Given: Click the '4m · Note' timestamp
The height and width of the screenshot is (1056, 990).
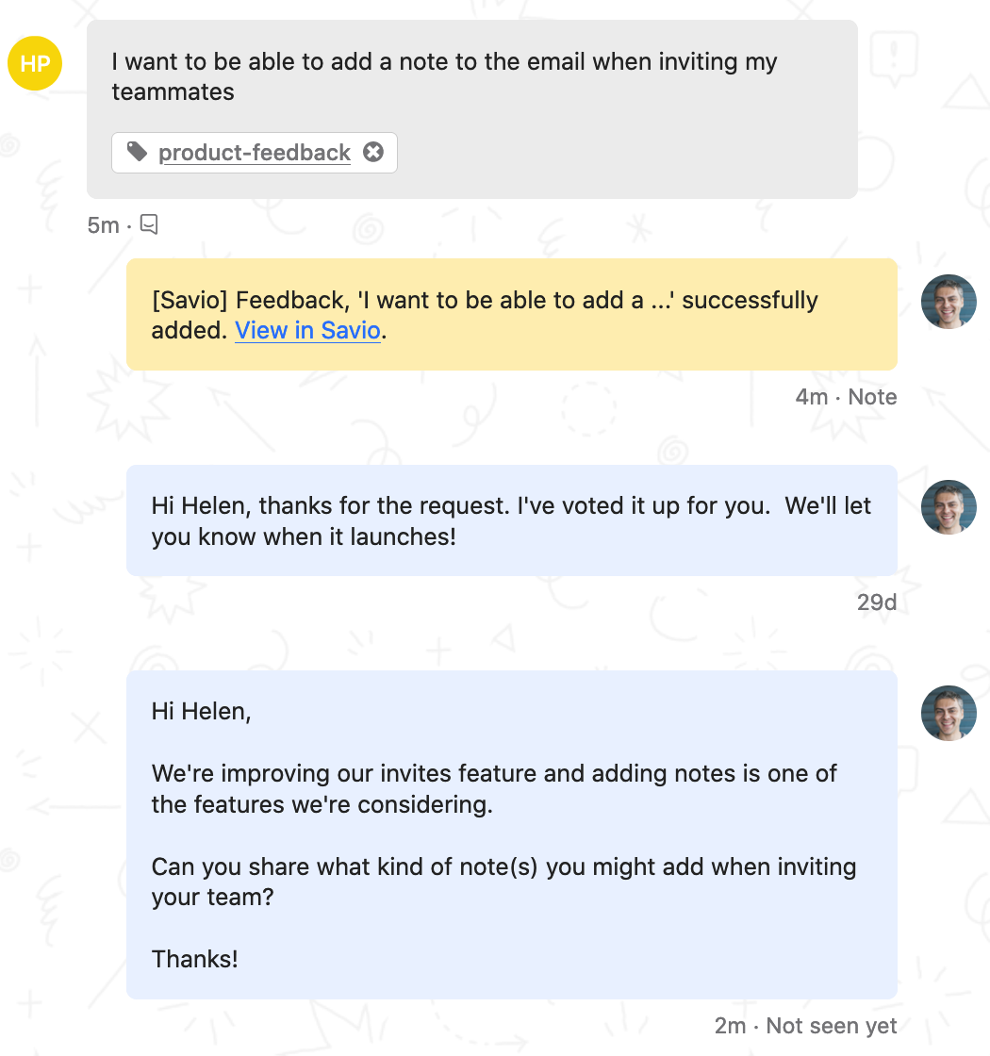Looking at the screenshot, I should point(846,397).
